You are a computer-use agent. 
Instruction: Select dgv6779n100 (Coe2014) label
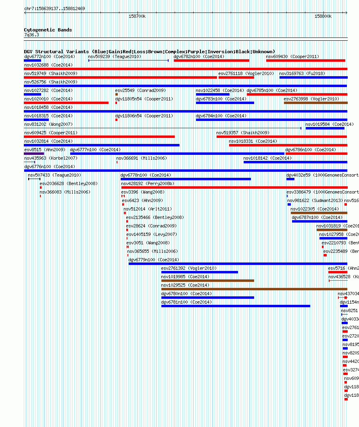pyautogui.click(x=154, y=259)
